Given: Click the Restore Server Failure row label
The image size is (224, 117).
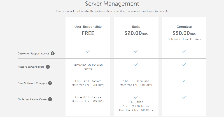Looking at the screenshot, I should (31, 67).
